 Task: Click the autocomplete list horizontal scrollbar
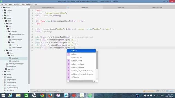pyautogui.click(x=81, y=81)
